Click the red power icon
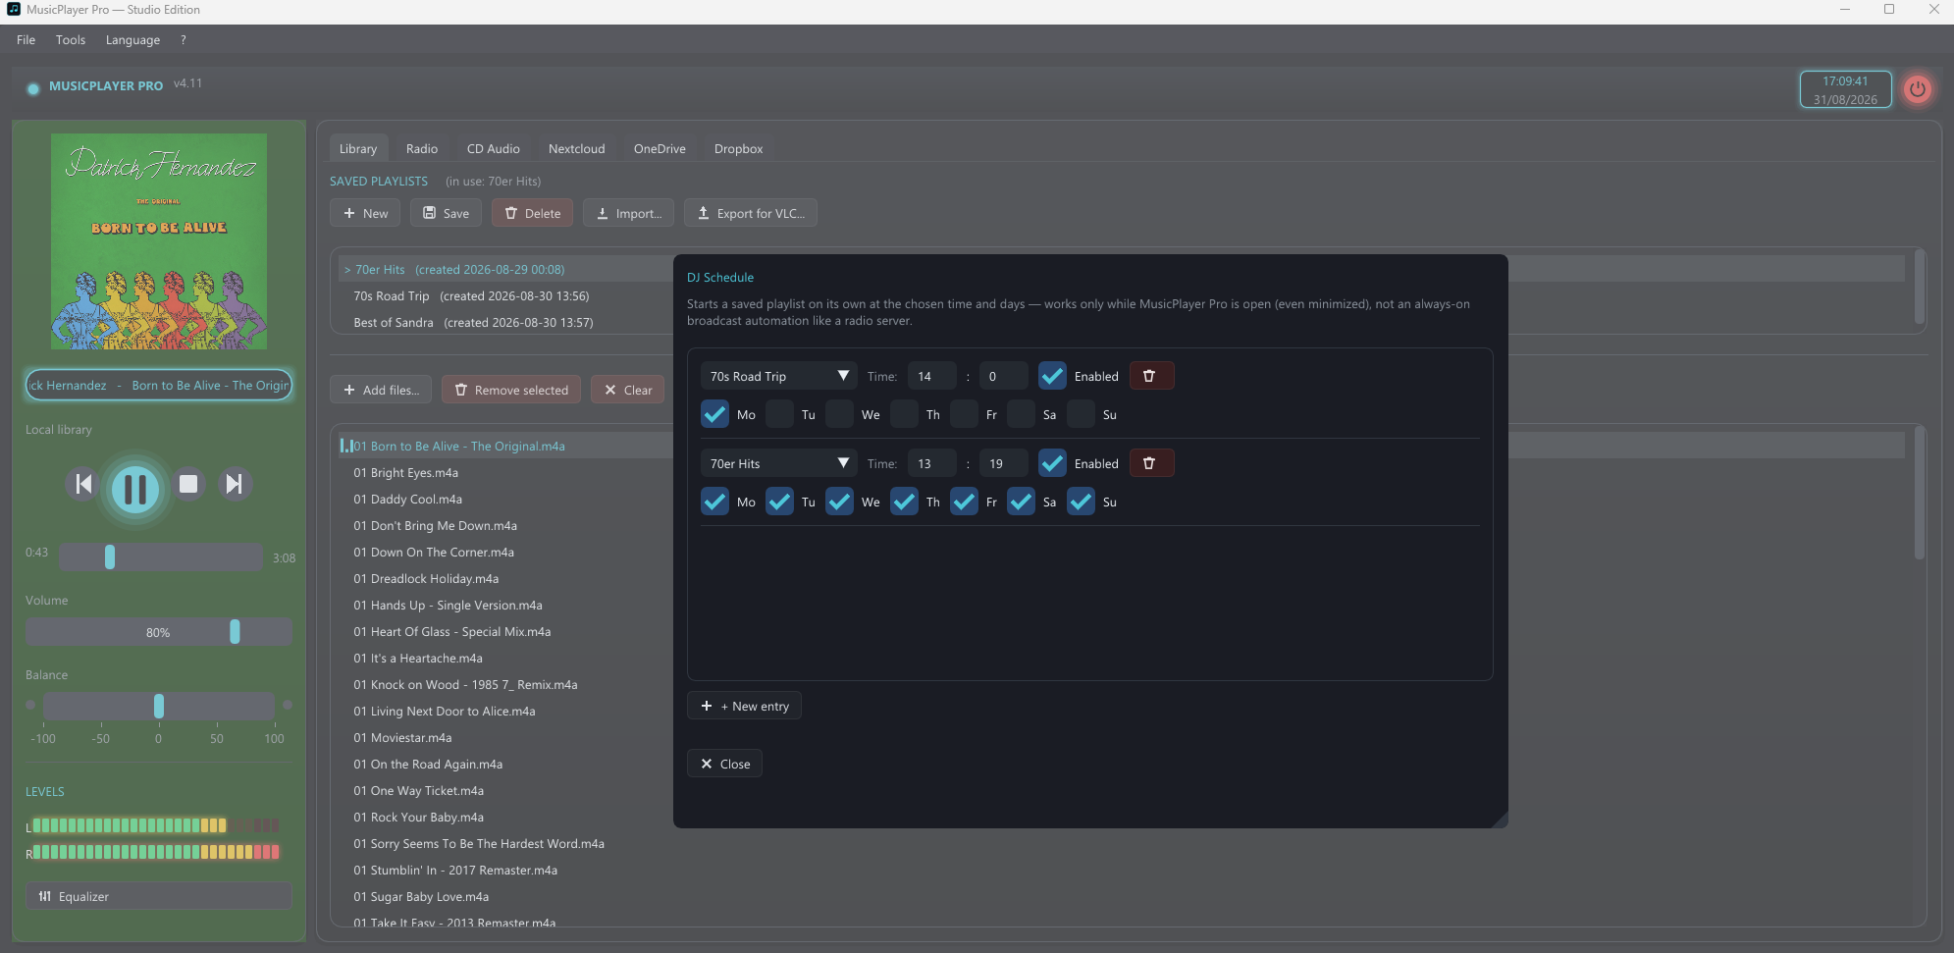 click(x=1917, y=89)
